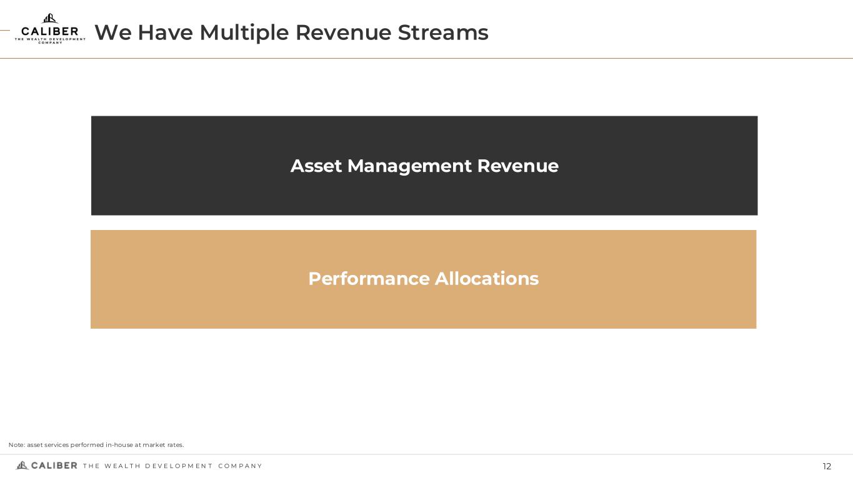The height and width of the screenshot is (480, 853).
Task: Select the footer 'The Wealth Development Company' tagline
Action: [x=172, y=466]
